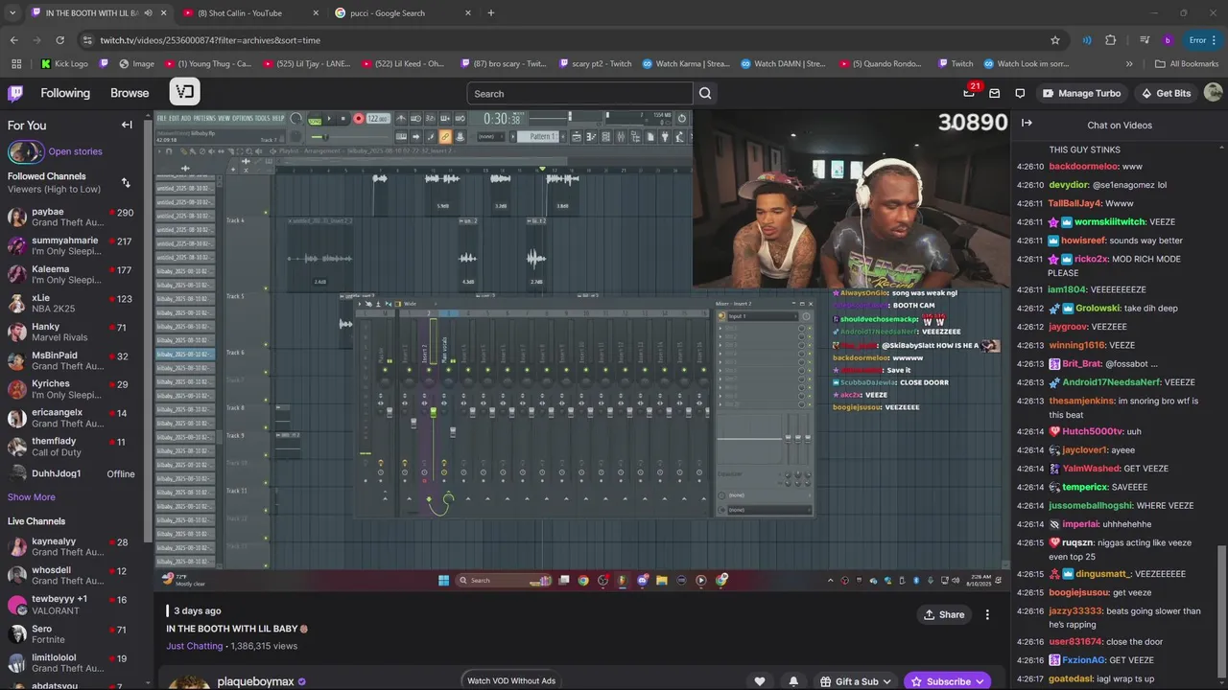Open the three-dot more options menu
This screenshot has height=690, width=1228.
coord(987,614)
